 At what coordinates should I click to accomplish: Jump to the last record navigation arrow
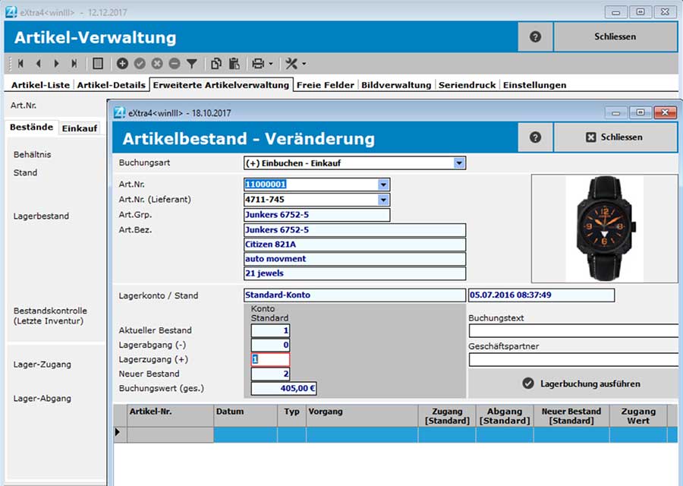click(74, 63)
